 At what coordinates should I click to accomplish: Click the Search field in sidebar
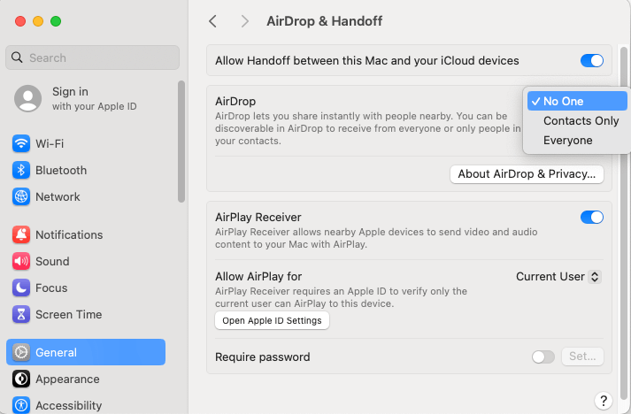pos(92,57)
